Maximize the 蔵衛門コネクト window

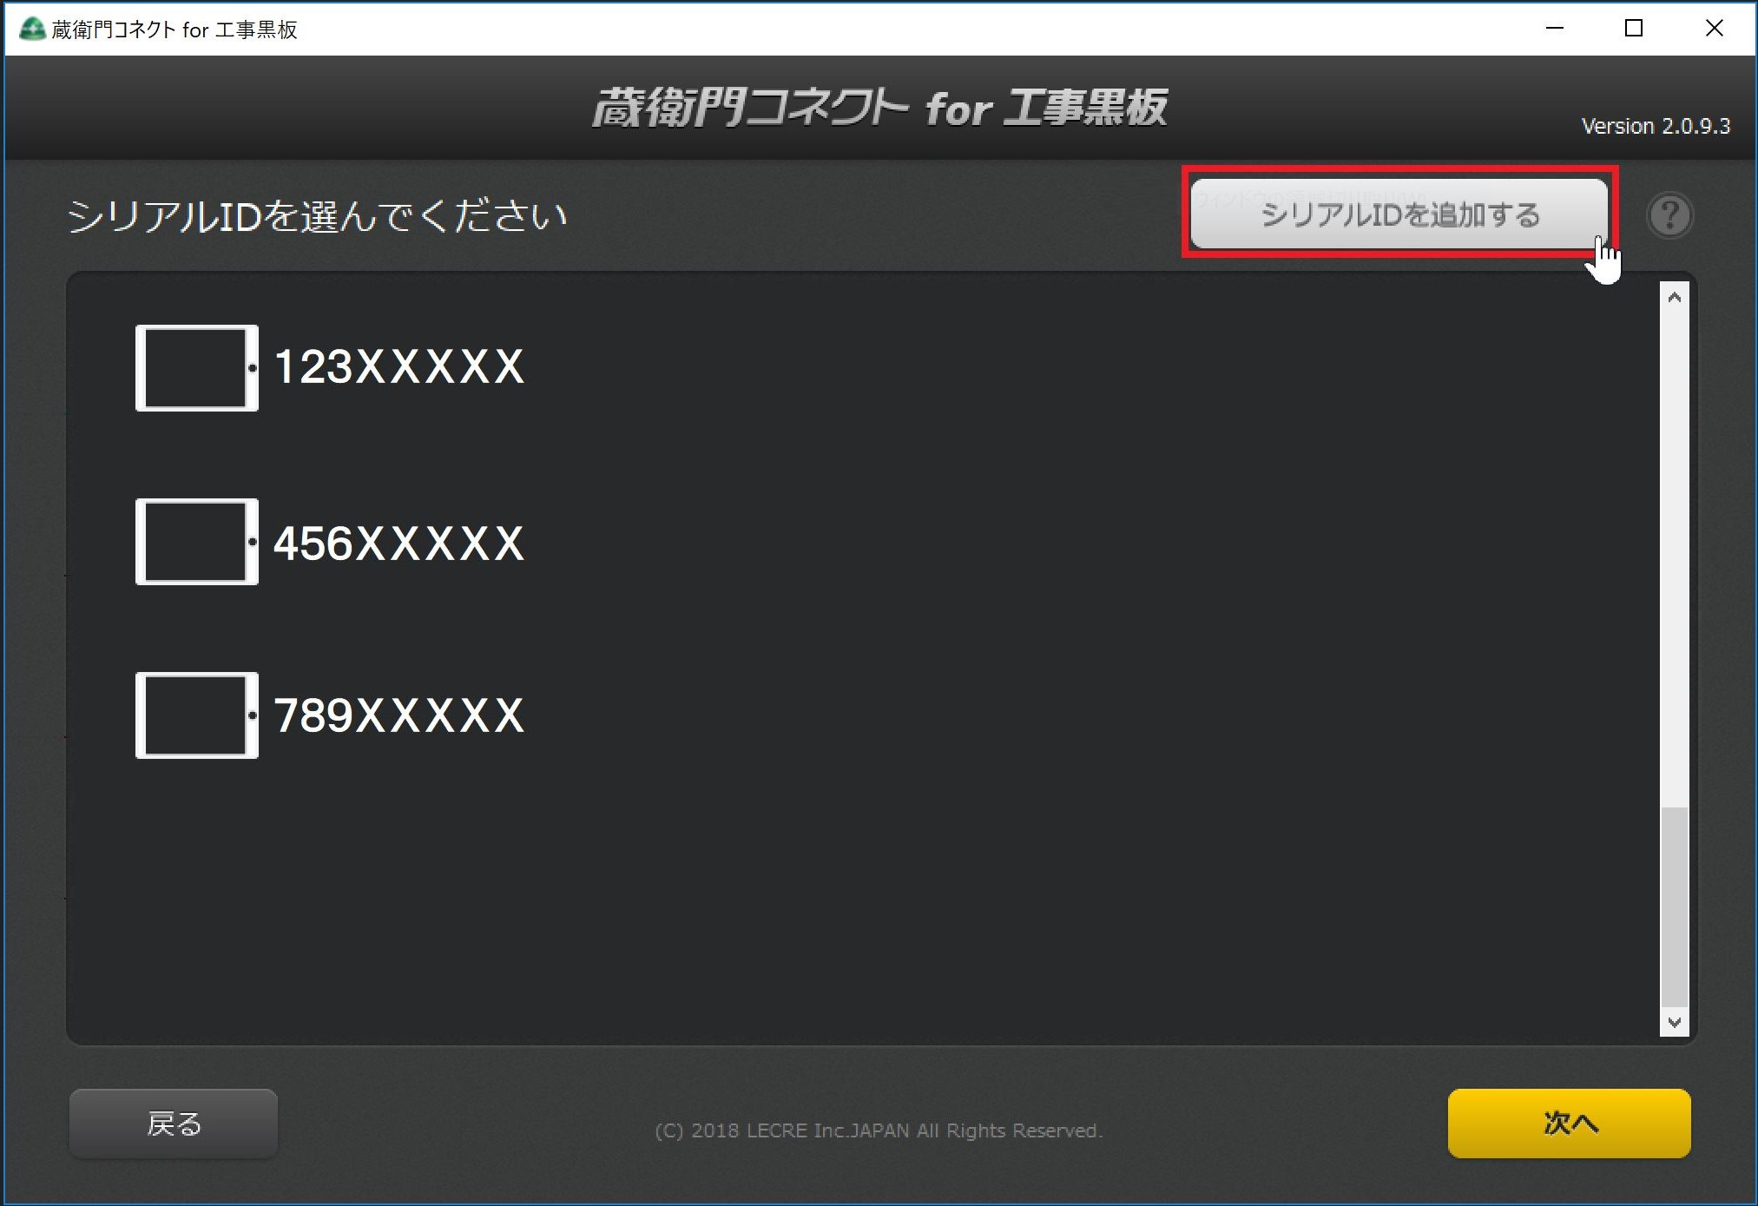coord(1633,28)
